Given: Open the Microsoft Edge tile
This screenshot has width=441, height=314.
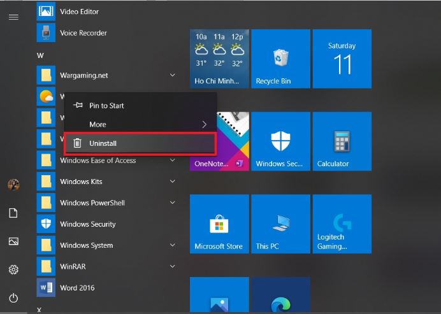Looking at the screenshot, I should (x=280, y=295).
